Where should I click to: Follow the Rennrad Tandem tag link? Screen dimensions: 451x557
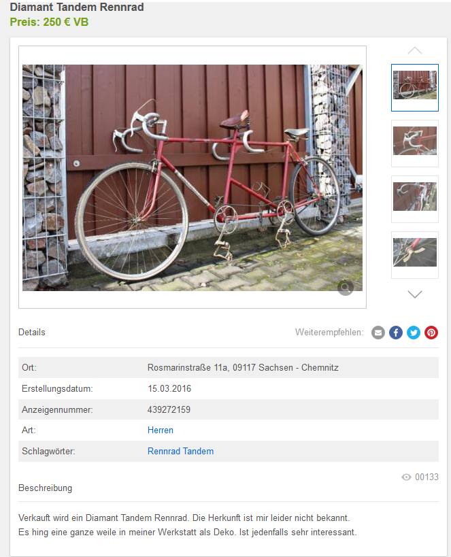coord(180,451)
